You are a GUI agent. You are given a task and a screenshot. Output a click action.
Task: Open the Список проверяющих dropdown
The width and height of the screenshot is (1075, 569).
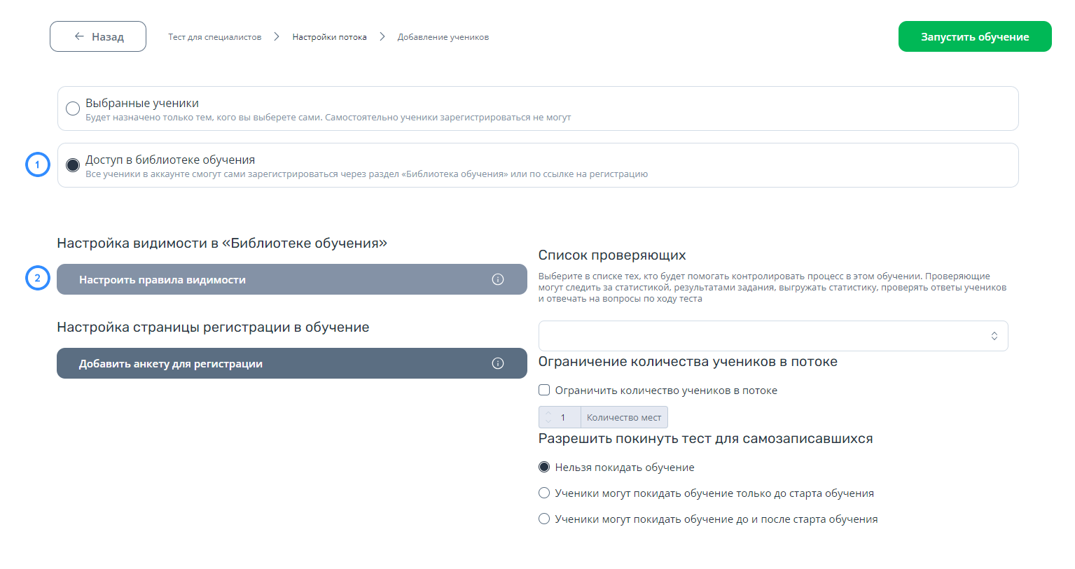coord(773,336)
